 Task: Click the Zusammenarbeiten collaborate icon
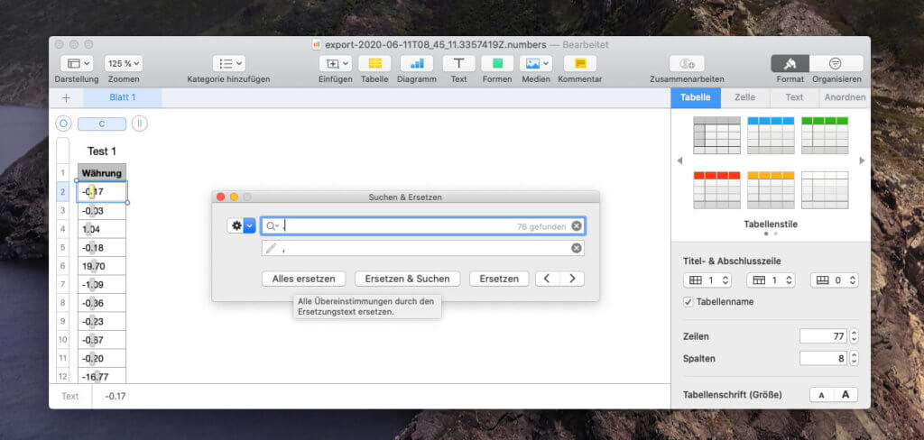click(686, 64)
